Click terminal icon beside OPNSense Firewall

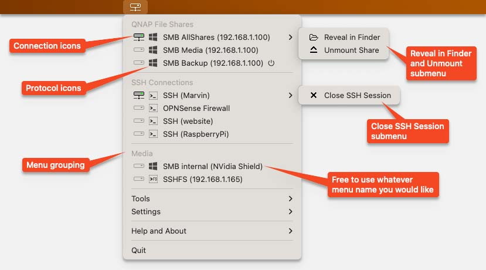(153, 109)
